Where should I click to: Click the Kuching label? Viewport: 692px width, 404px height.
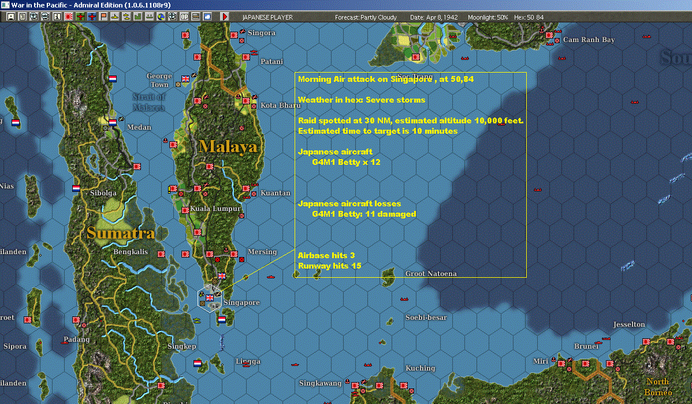[x=420, y=368]
